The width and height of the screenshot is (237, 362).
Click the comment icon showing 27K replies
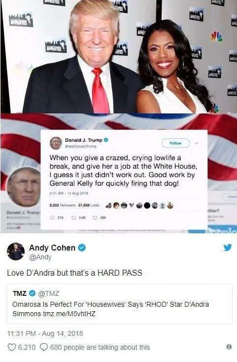(53, 217)
